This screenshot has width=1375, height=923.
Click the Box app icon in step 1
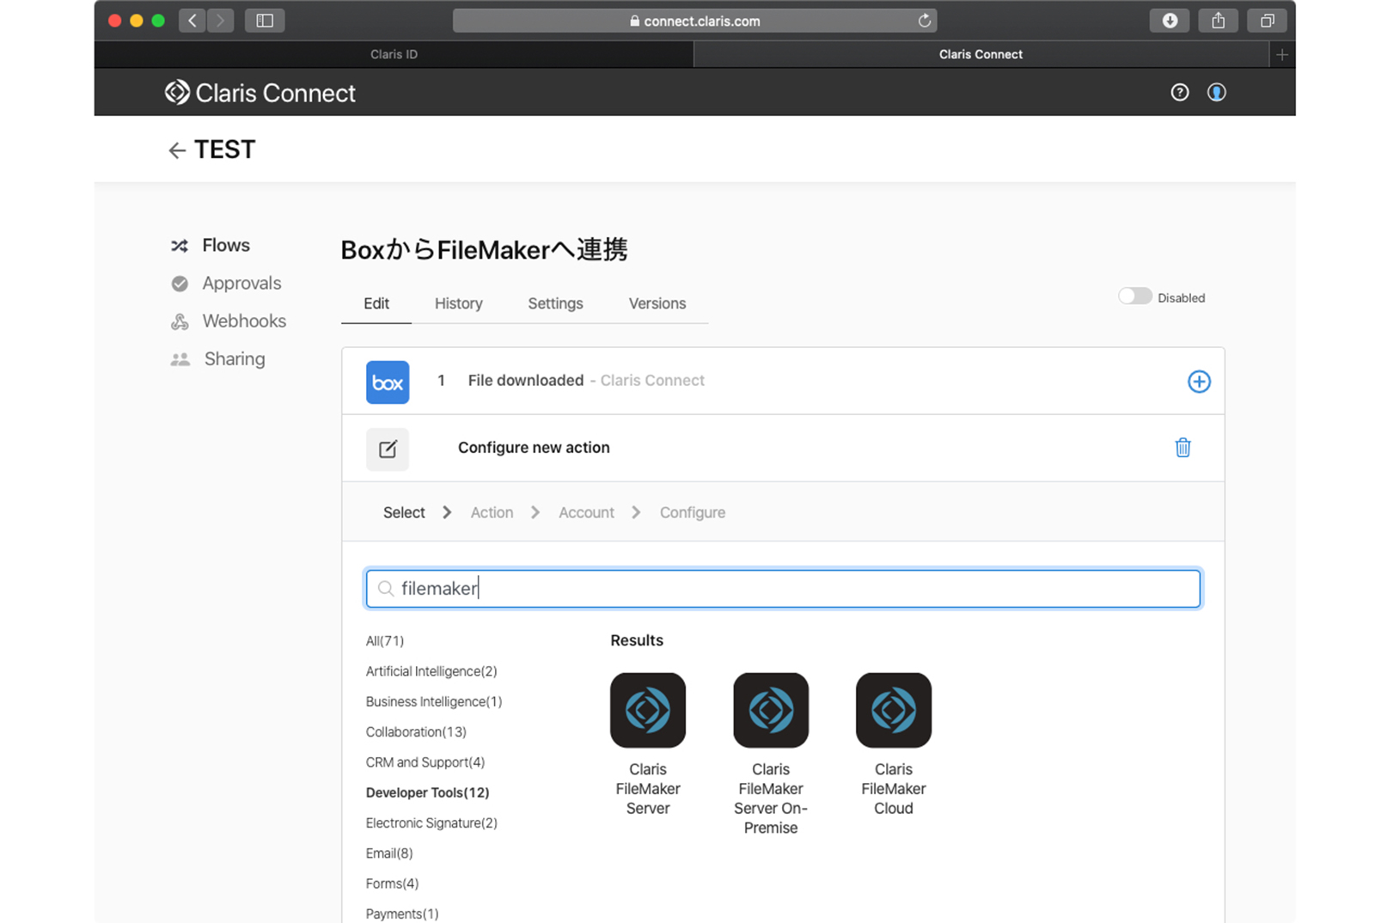(x=388, y=382)
